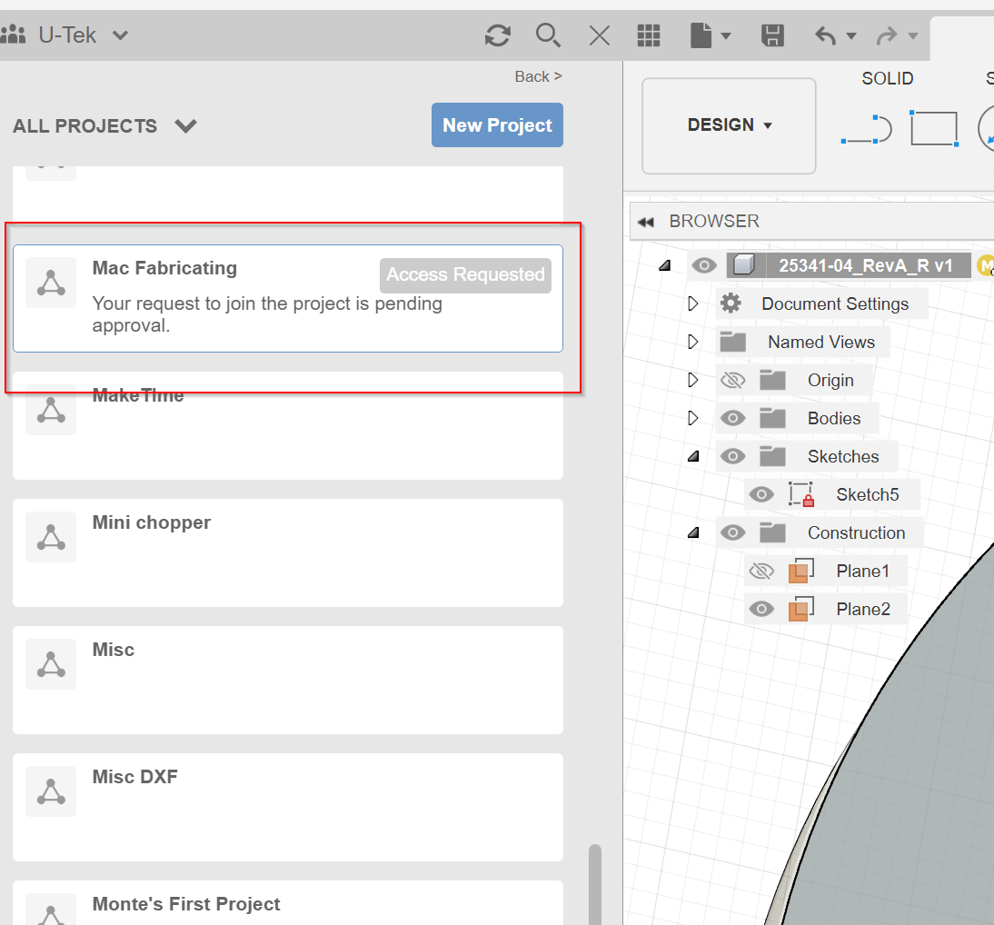Expand the Named Views node
Image resolution: width=994 pixels, height=925 pixels.
(x=693, y=342)
